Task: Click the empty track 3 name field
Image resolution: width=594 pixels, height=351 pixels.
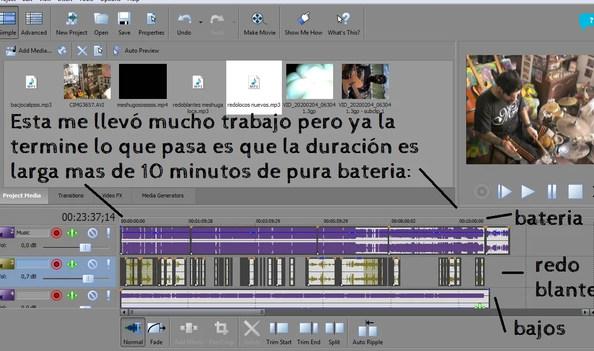Action: [x=32, y=264]
